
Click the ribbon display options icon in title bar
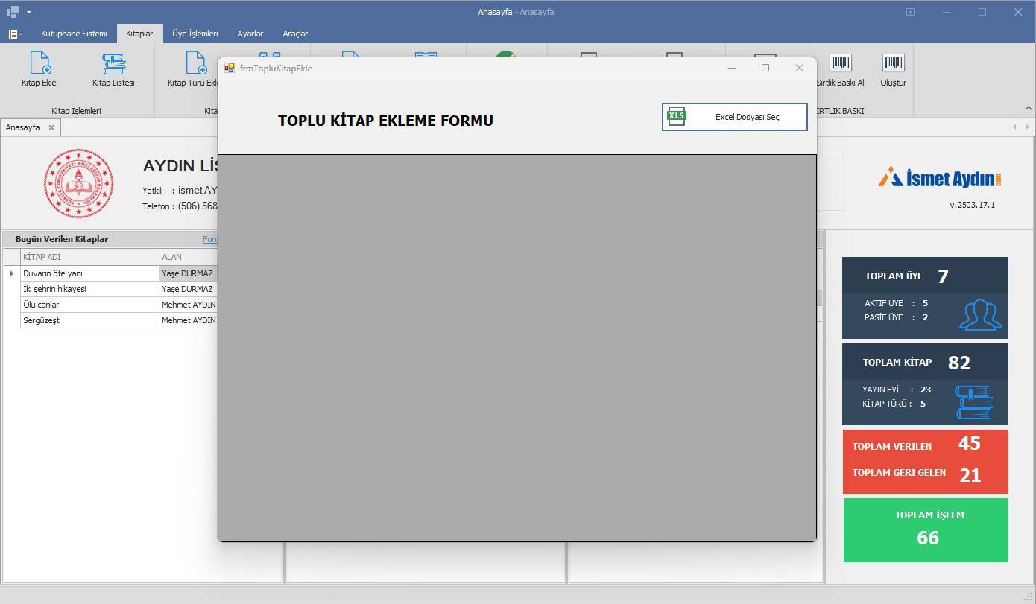point(910,12)
